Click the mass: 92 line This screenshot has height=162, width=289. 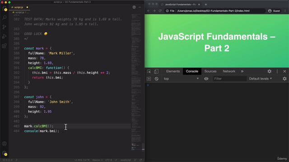[x=37, y=107]
